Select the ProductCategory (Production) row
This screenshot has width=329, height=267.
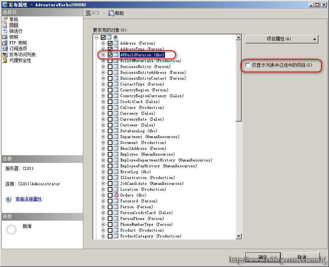click(151, 236)
